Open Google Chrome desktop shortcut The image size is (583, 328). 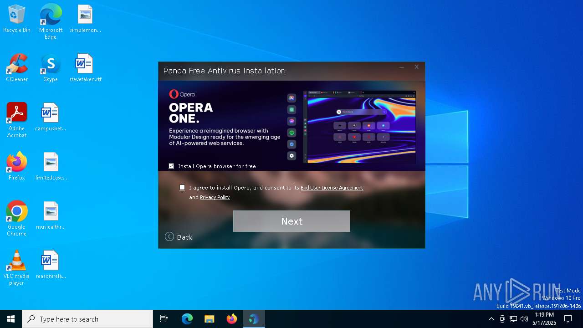point(17,219)
